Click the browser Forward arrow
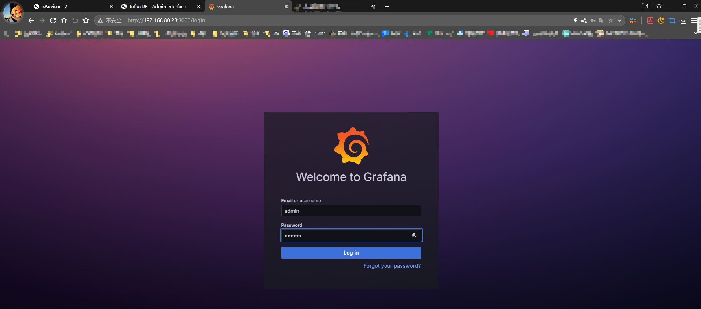 point(42,20)
